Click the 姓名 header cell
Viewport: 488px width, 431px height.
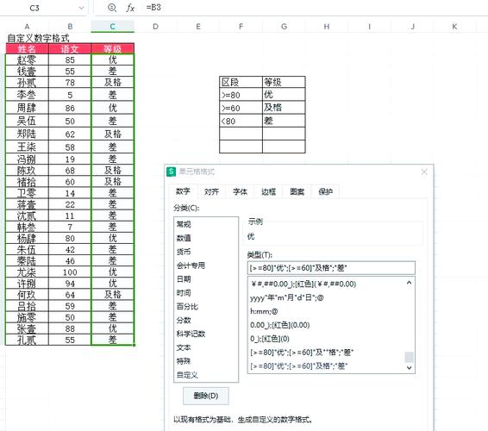27,49
